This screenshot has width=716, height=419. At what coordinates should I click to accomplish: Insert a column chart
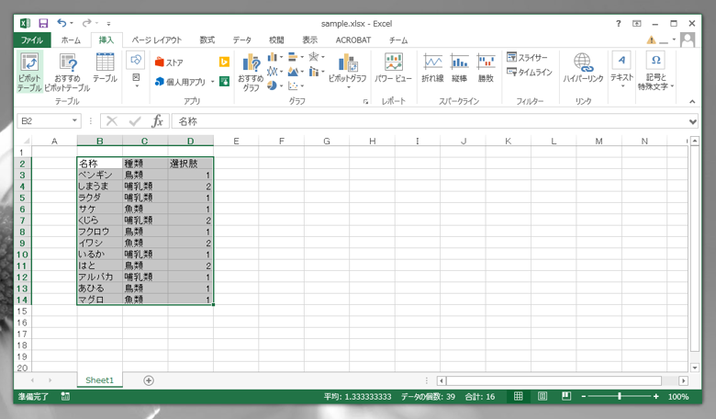click(274, 57)
